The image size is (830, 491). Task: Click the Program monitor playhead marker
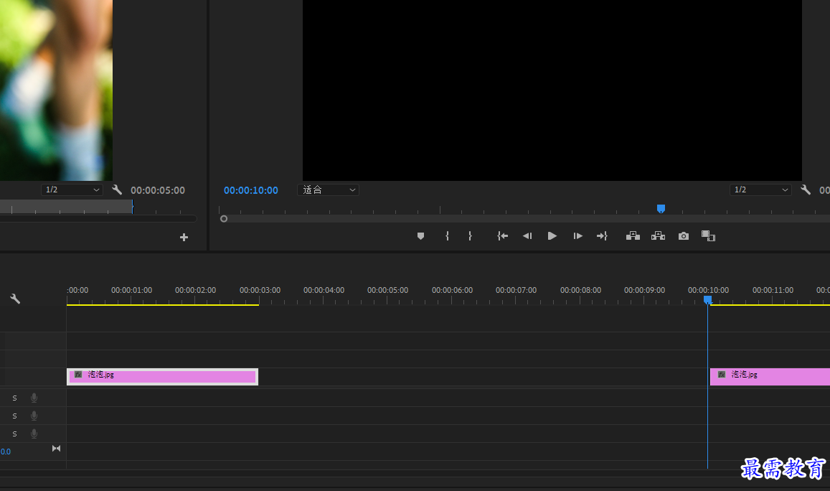coord(661,209)
